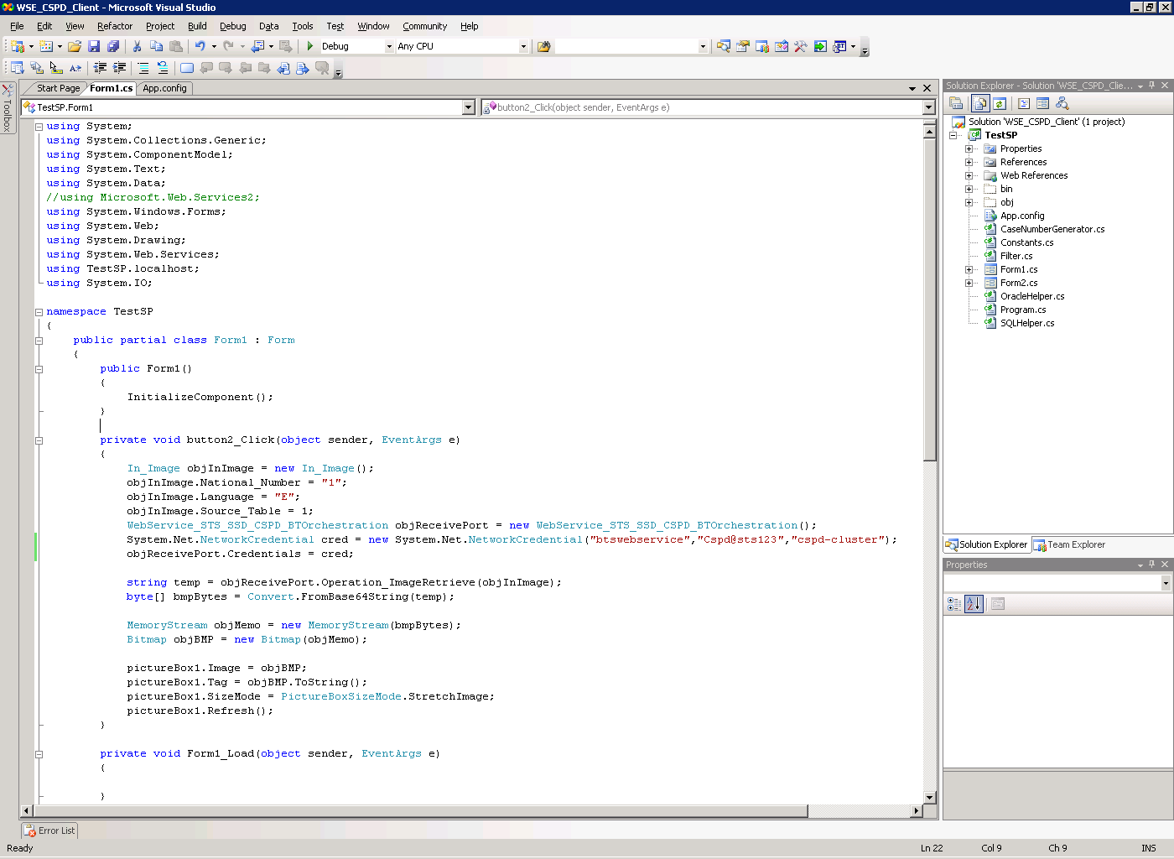The image size is (1174, 859).
Task: Collapse the button2_Click method outline
Action: click(x=39, y=440)
